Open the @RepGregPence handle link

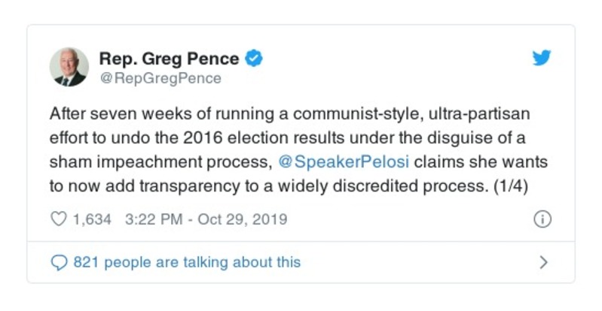pos(160,77)
